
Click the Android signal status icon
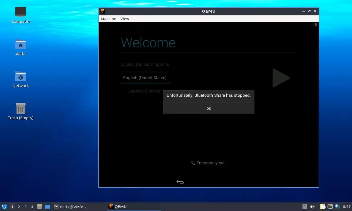[312, 25]
